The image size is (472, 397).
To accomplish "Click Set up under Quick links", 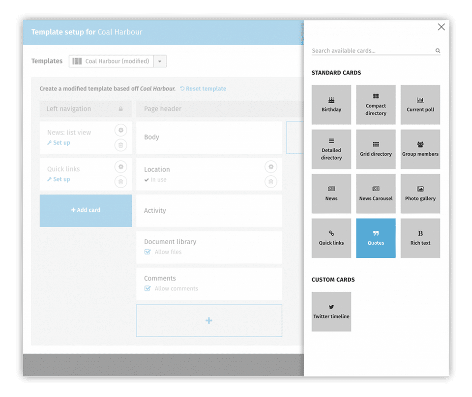I will pyautogui.click(x=59, y=179).
